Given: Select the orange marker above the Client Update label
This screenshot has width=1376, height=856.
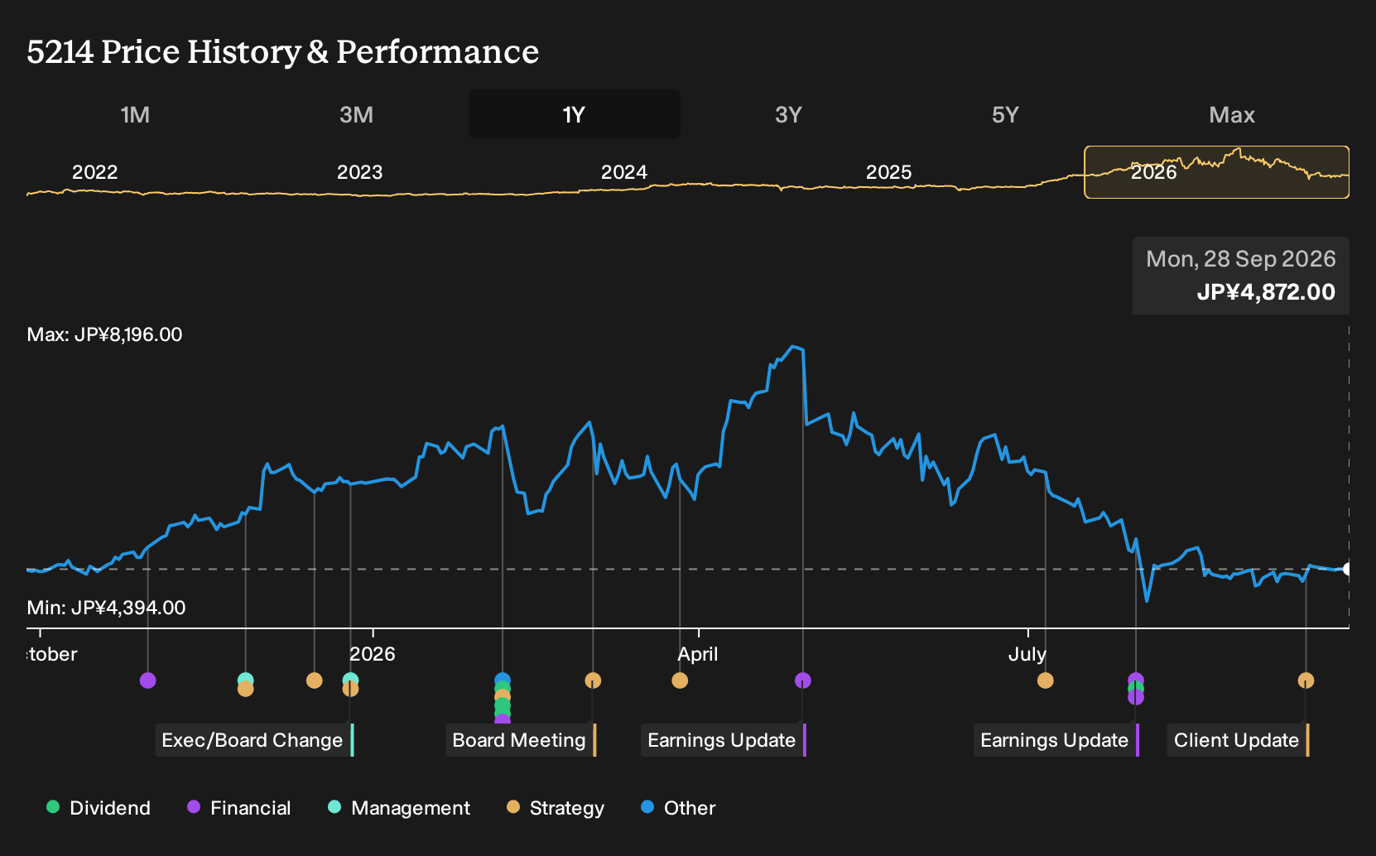Looking at the screenshot, I should [1306, 680].
